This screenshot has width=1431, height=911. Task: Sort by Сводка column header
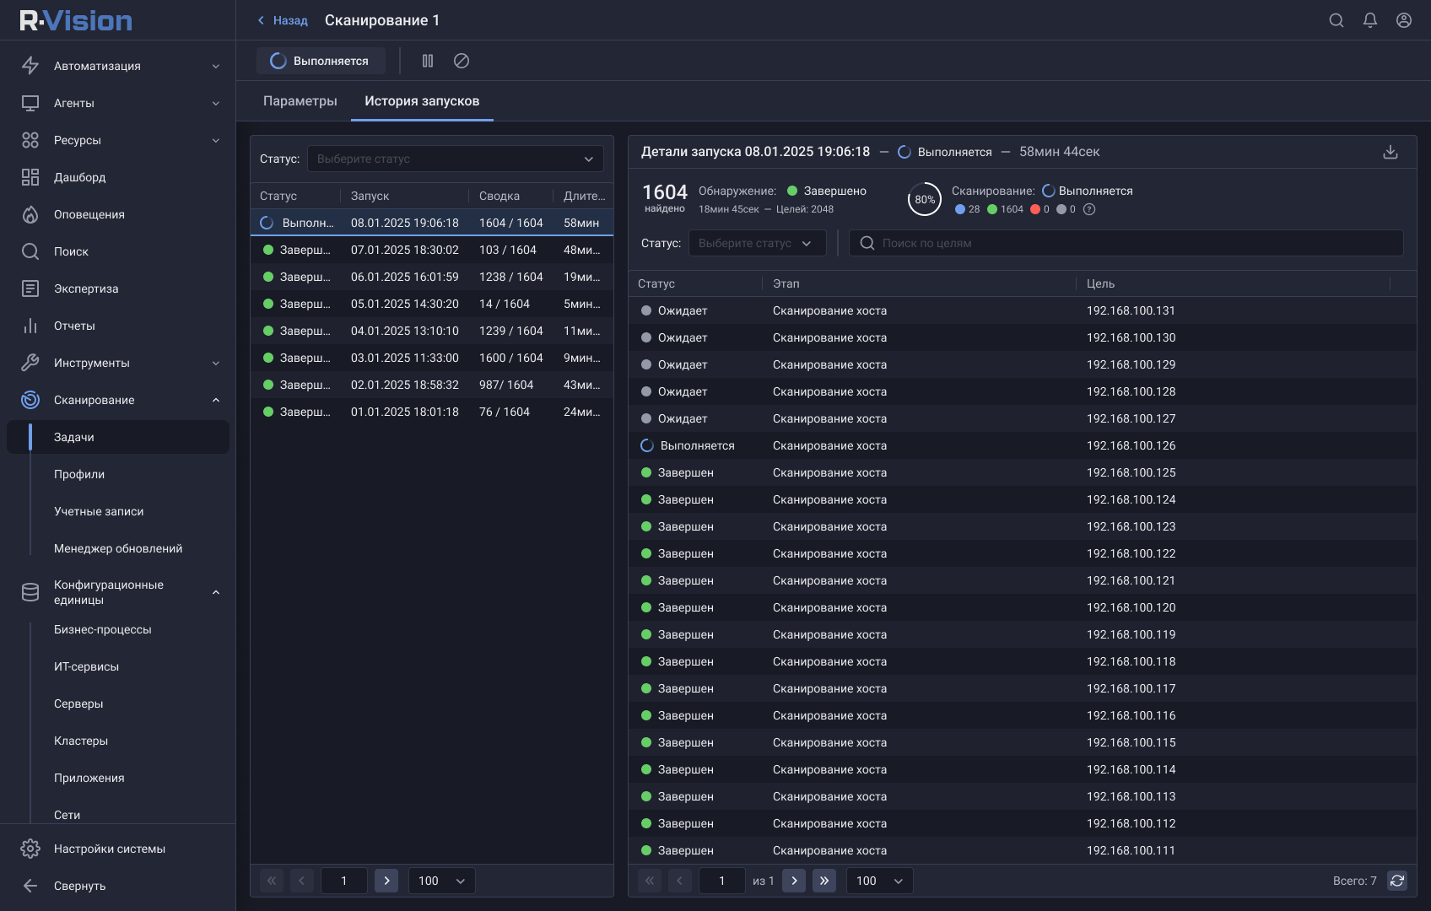pos(499,196)
